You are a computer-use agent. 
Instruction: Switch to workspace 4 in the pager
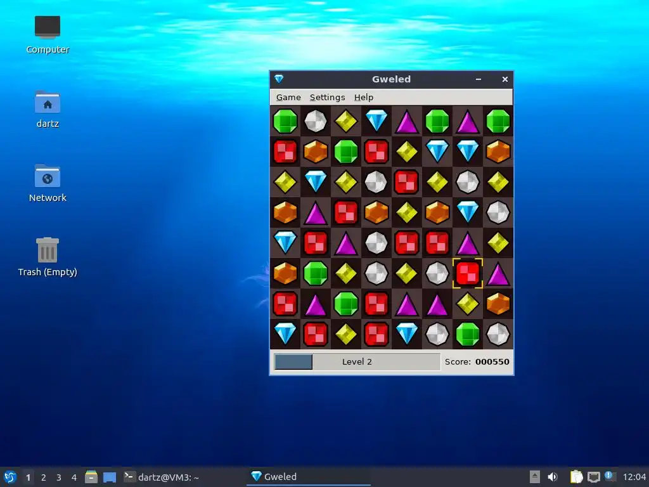click(74, 477)
